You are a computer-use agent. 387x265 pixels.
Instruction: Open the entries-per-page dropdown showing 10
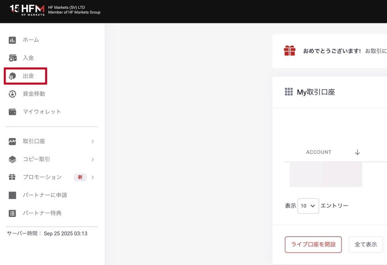point(308,206)
